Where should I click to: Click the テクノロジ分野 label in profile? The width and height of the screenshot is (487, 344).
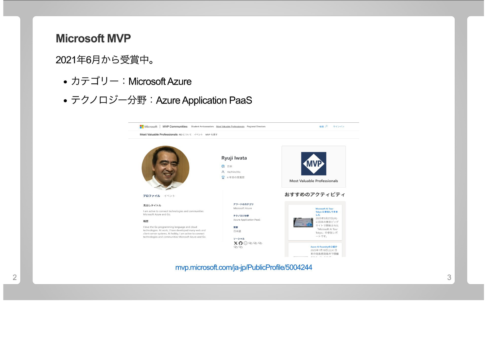click(x=241, y=216)
